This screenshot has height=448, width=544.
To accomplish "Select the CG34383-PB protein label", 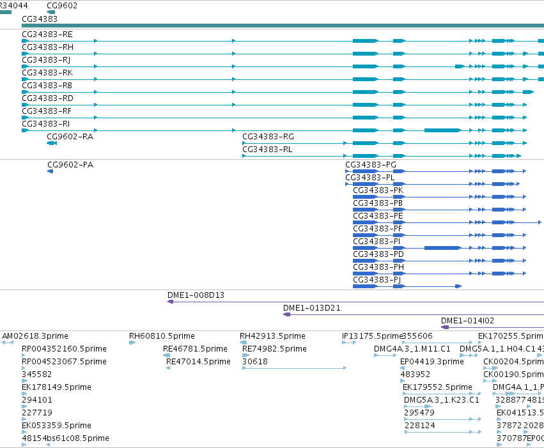I will click(x=378, y=203).
